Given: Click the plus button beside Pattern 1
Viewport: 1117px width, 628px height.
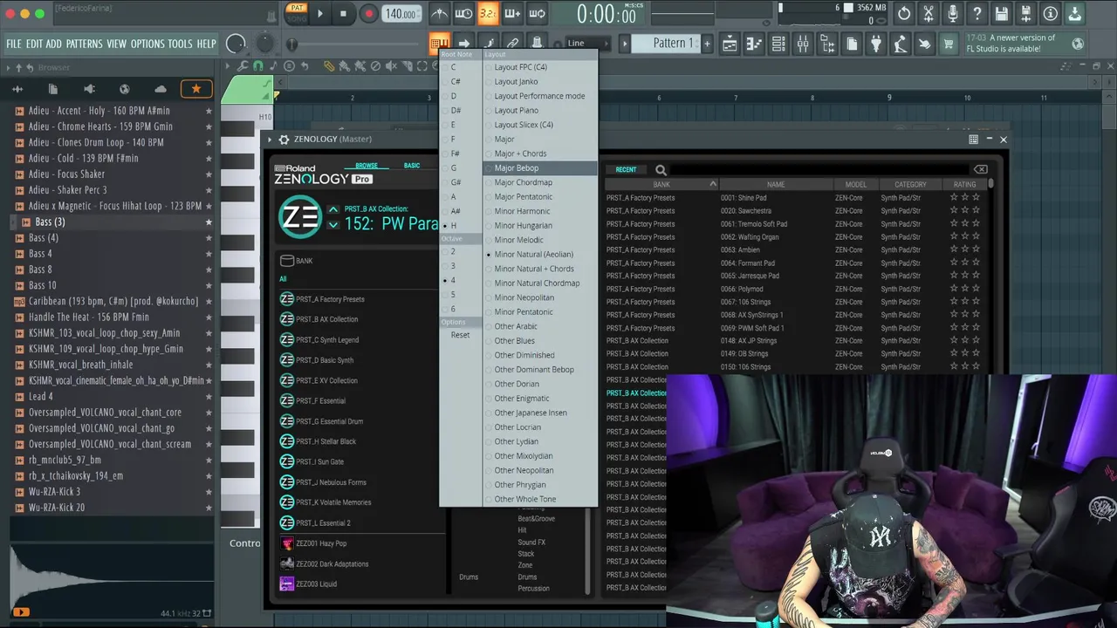Looking at the screenshot, I should coord(707,44).
